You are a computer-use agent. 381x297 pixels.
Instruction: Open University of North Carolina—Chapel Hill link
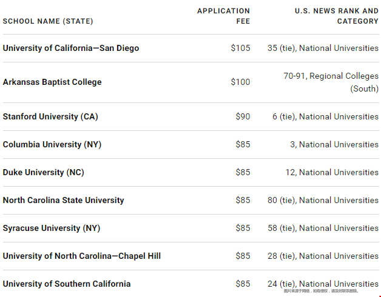(82, 256)
